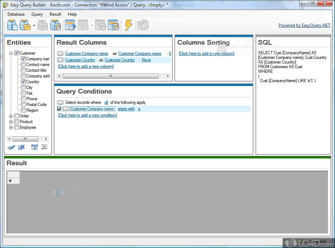Click to add a new sorting column
Image resolution: width=335 pixels, height=248 pixels.
[206, 53]
